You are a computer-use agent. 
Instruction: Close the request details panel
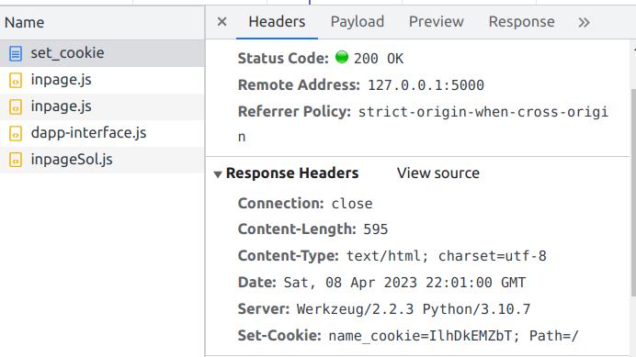221,21
